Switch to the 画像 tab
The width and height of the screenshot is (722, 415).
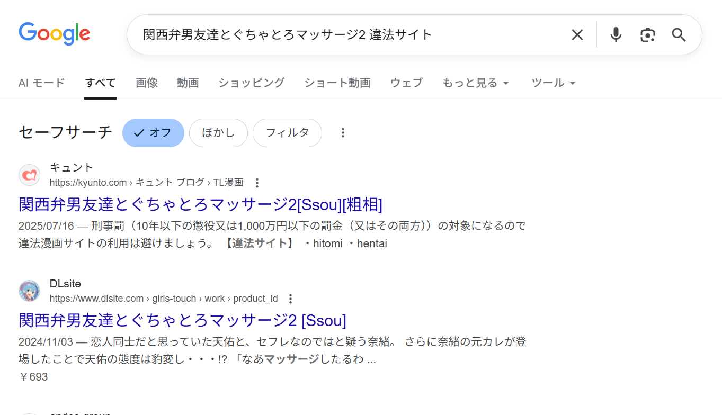tap(146, 83)
